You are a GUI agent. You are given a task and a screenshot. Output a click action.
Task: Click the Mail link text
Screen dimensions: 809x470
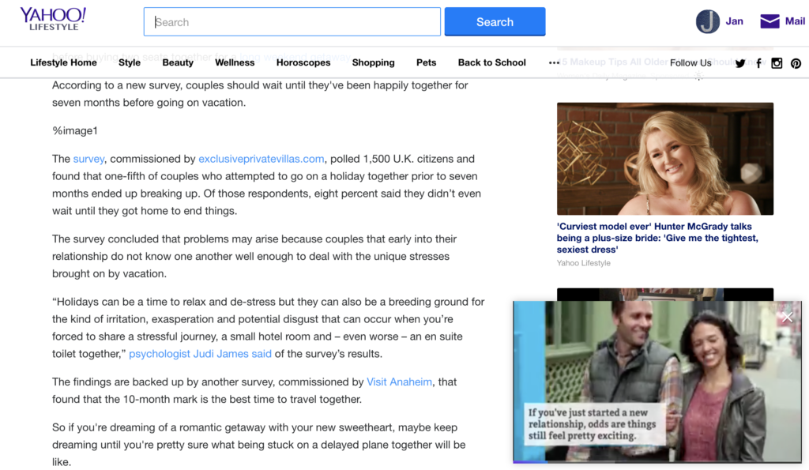pyautogui.click(x=795, y=21)
